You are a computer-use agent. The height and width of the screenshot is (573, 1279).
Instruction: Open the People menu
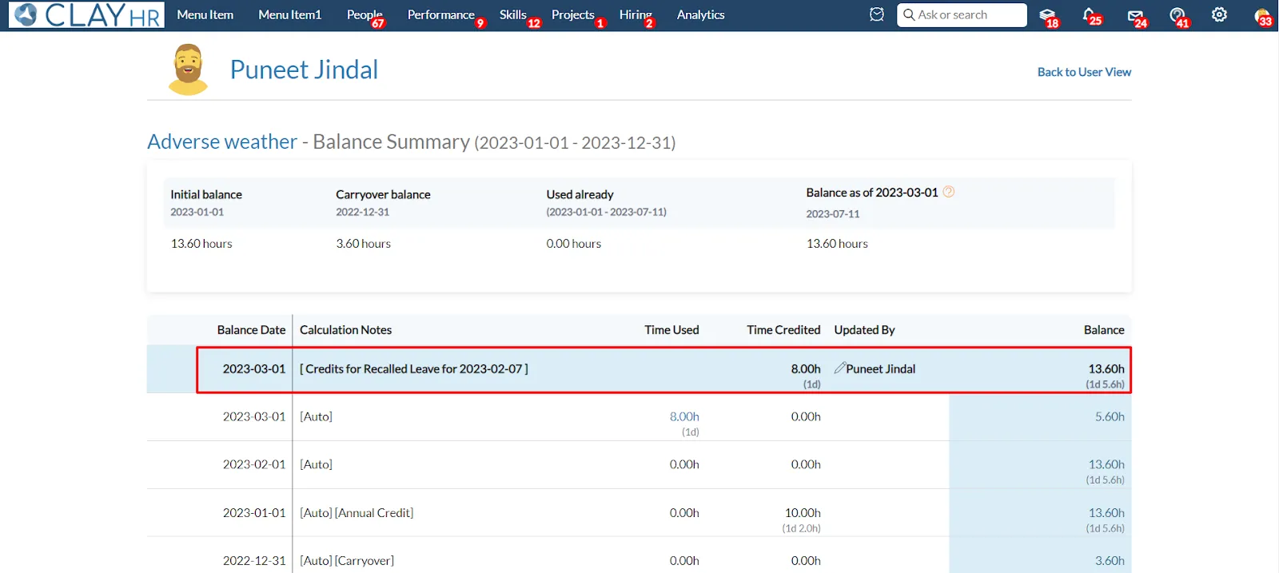pos(365,15)
